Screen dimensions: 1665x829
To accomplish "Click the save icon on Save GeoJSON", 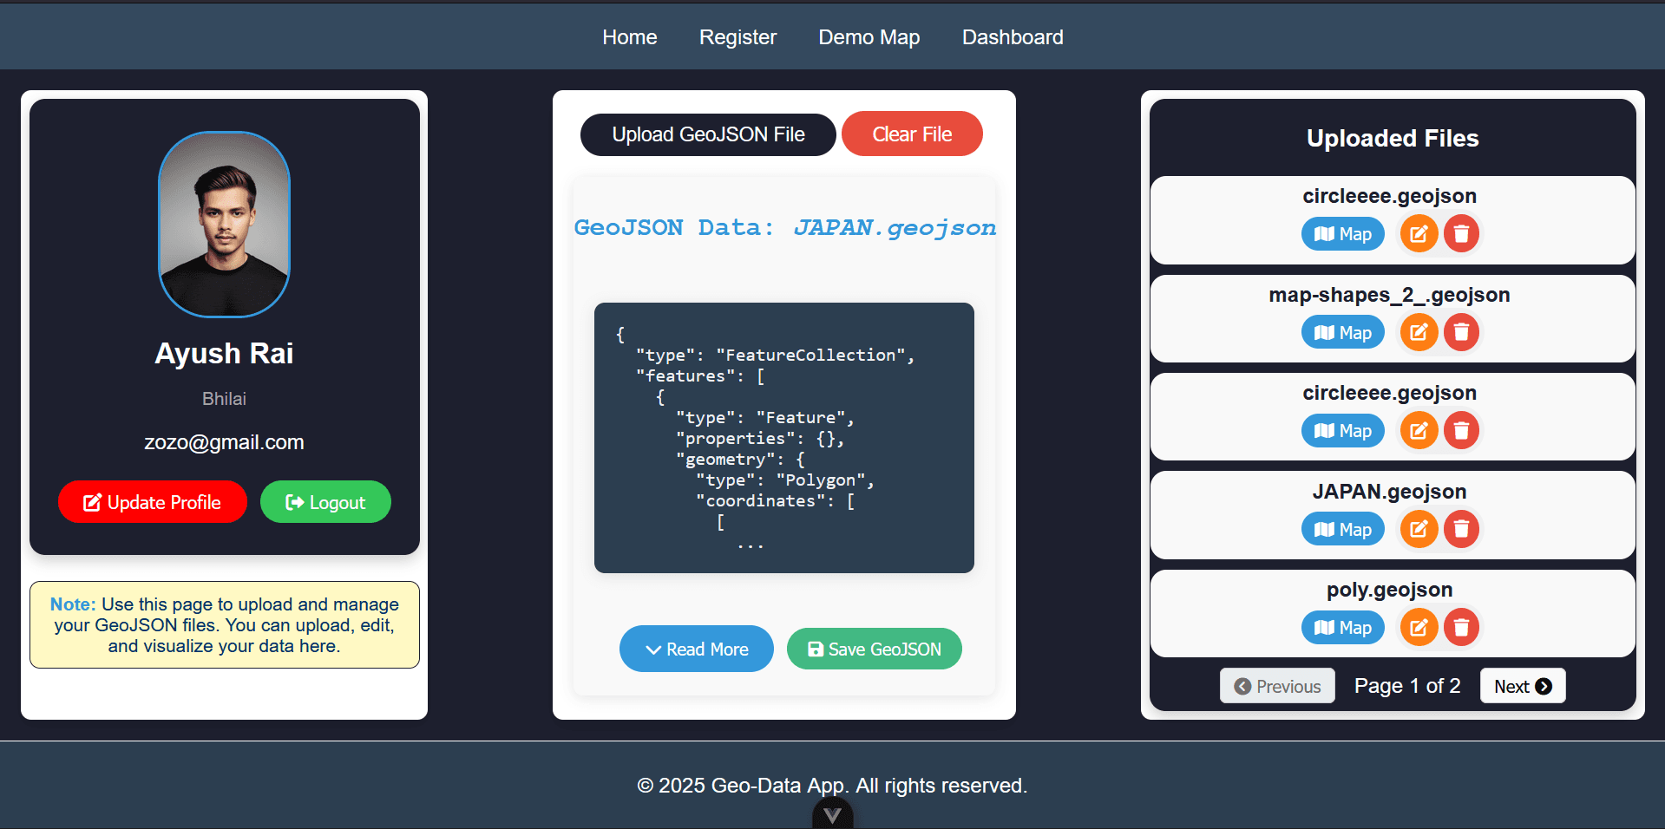I will [x=816, y=649].
